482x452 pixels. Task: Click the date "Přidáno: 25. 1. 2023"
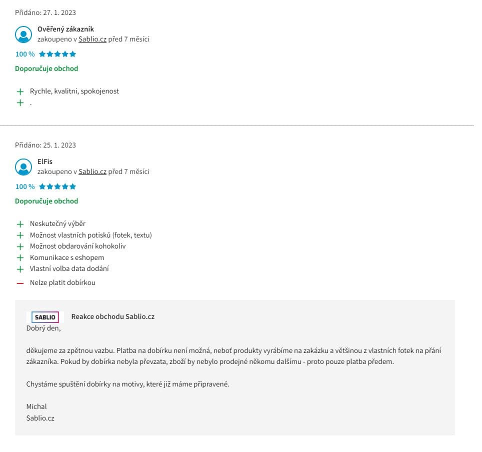tap(45, 145)
